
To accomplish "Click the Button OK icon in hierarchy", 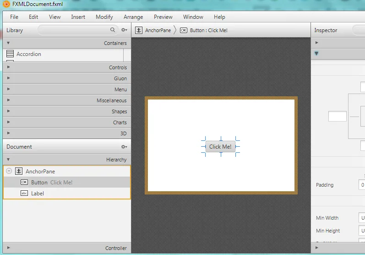I will pyautogui.click(x=24, y=182).
